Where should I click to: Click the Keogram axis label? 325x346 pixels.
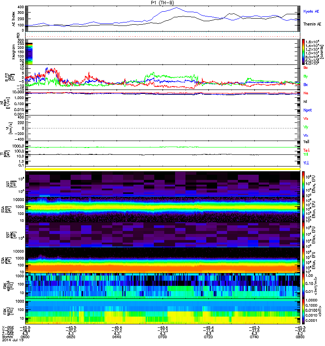point(13,52)
